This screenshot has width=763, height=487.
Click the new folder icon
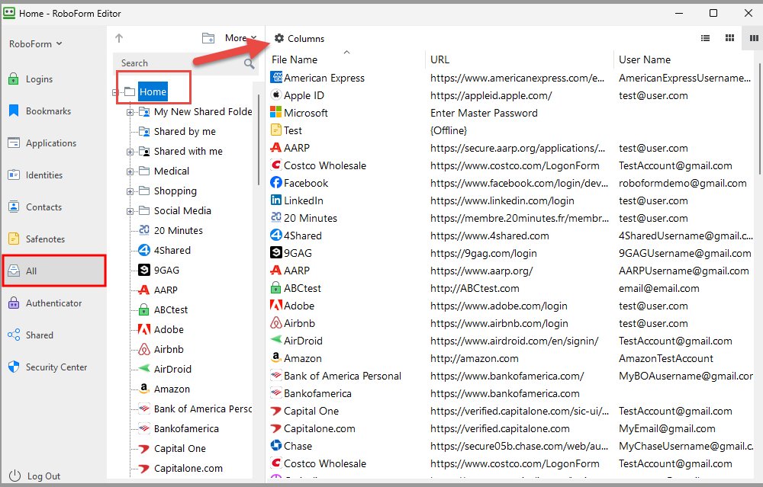(208, 38)
